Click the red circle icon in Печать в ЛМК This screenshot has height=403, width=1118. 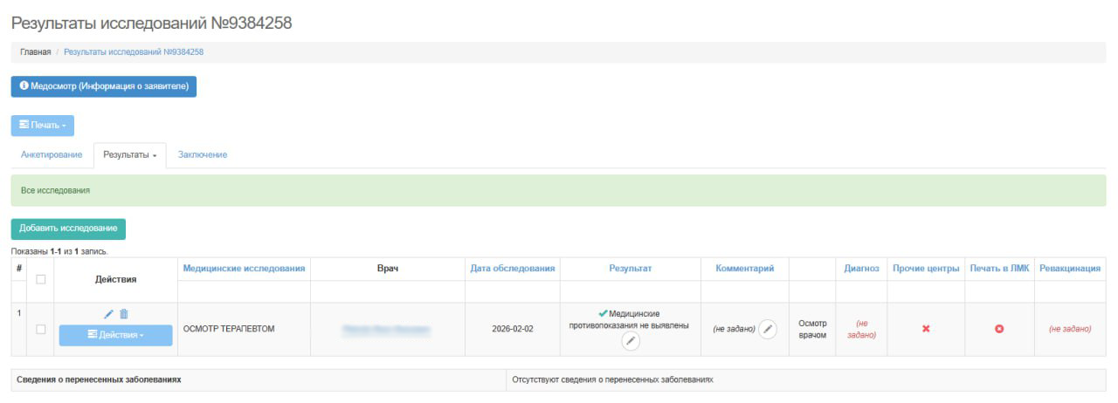999,329
